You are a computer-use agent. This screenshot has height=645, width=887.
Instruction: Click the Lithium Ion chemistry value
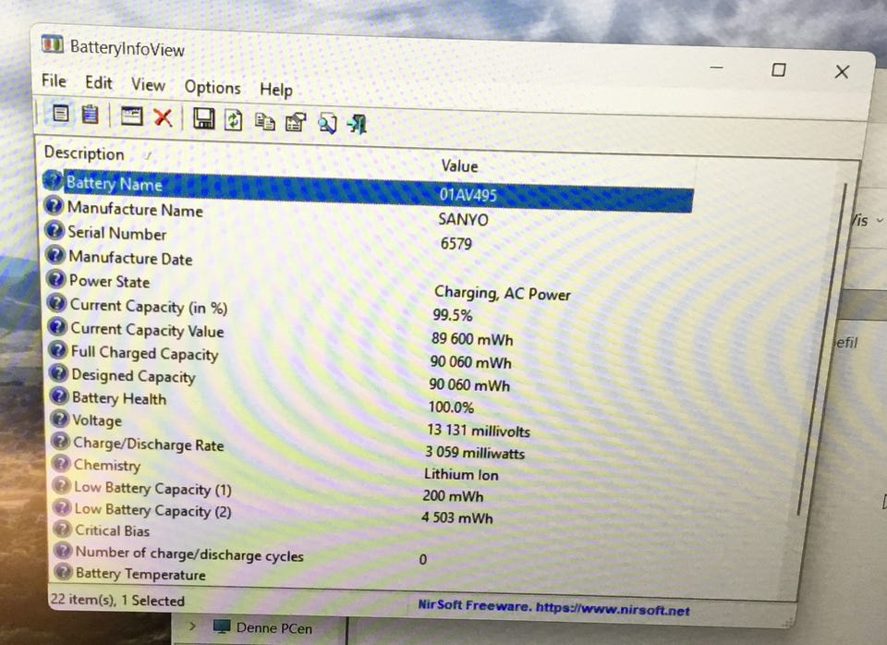[461, 474]
